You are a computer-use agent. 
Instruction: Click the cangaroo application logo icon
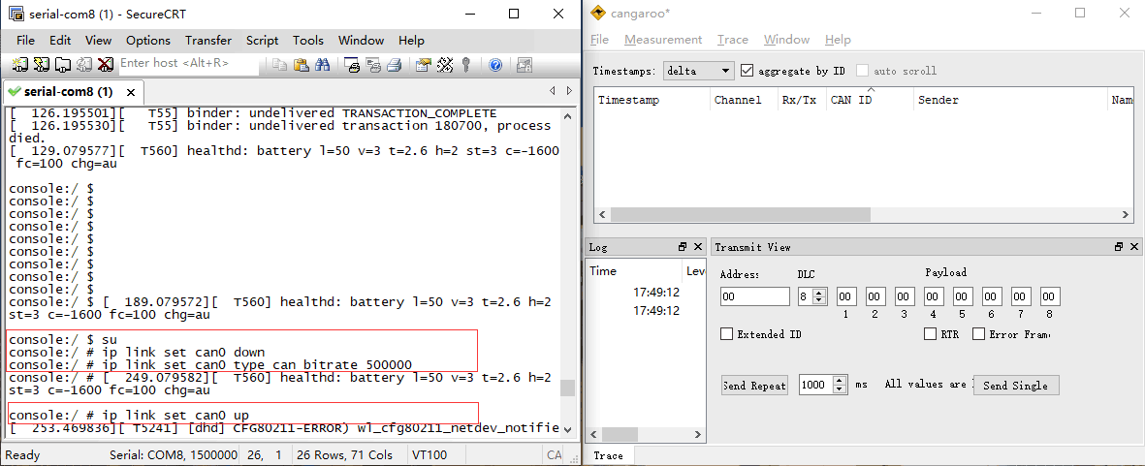pos(599,14)
